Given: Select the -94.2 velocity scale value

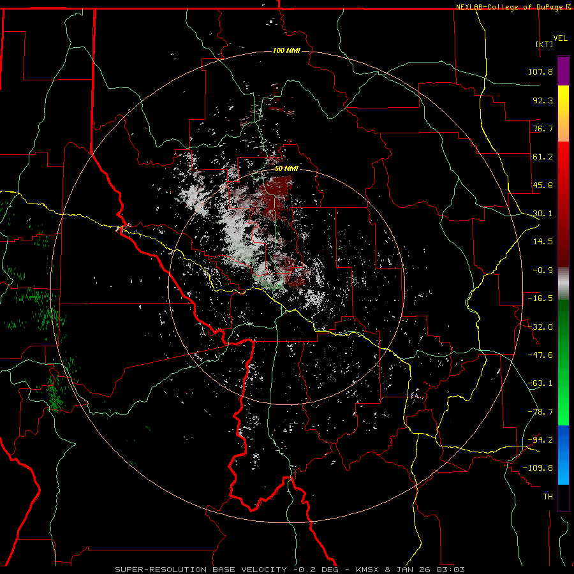Looking at the screenshot, I should click(x=540, y=439).
